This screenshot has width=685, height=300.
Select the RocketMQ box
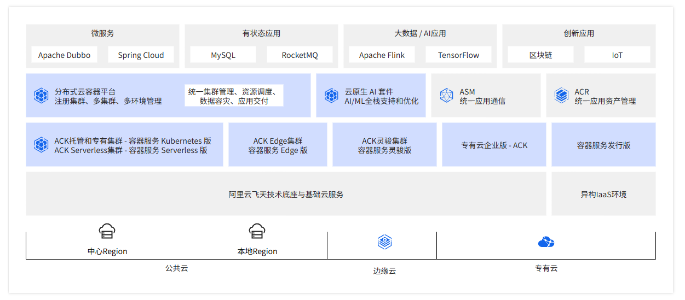coord(300,55)
